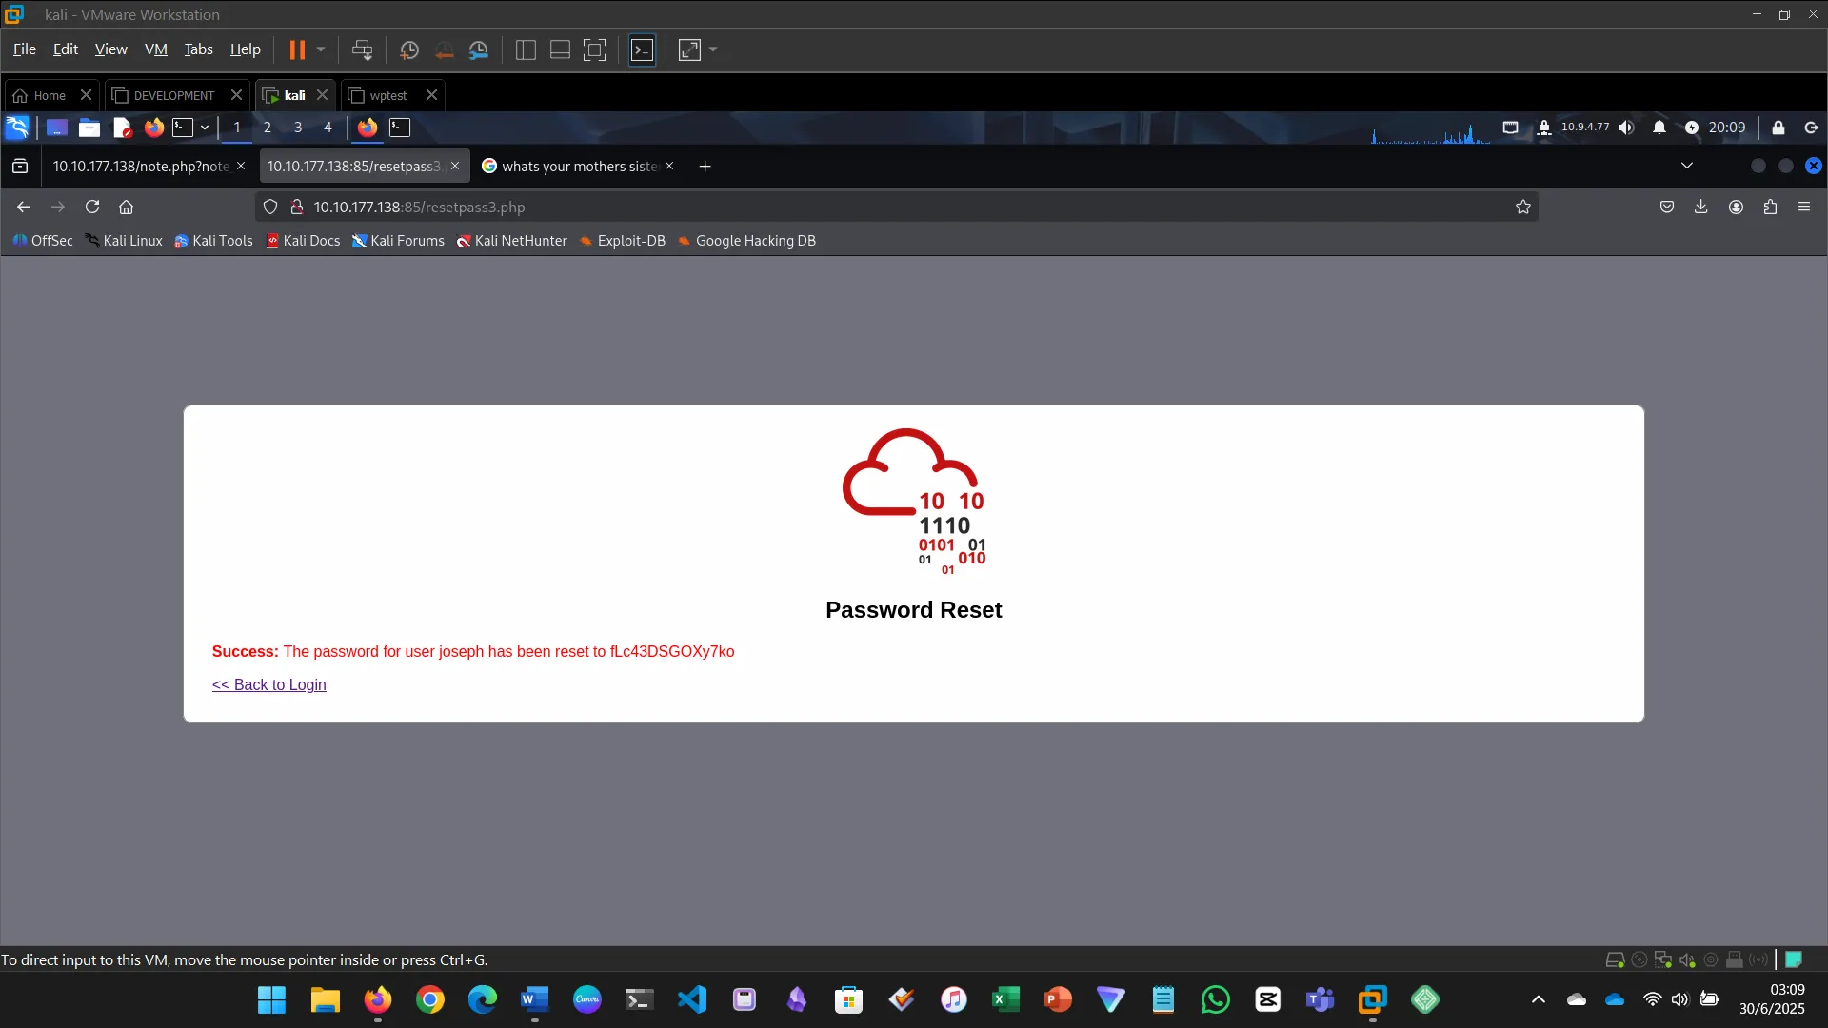Expand the Firefox list all tabs chevron

point(1686,166)
